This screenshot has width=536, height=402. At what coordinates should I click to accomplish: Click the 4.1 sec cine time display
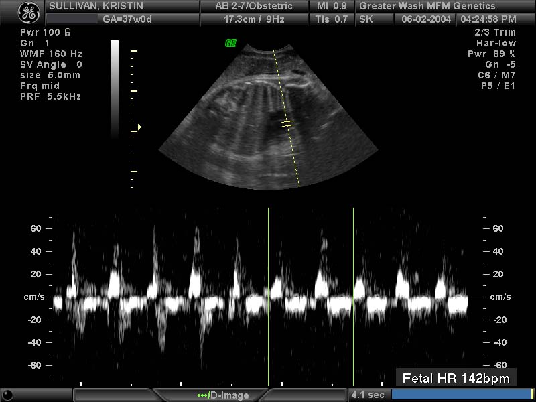pos(366,395)
